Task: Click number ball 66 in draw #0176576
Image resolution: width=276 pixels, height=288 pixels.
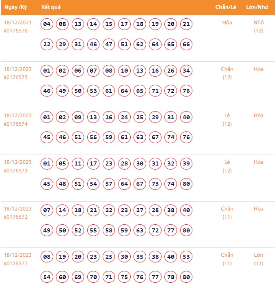Action: [x=186, y=45]
